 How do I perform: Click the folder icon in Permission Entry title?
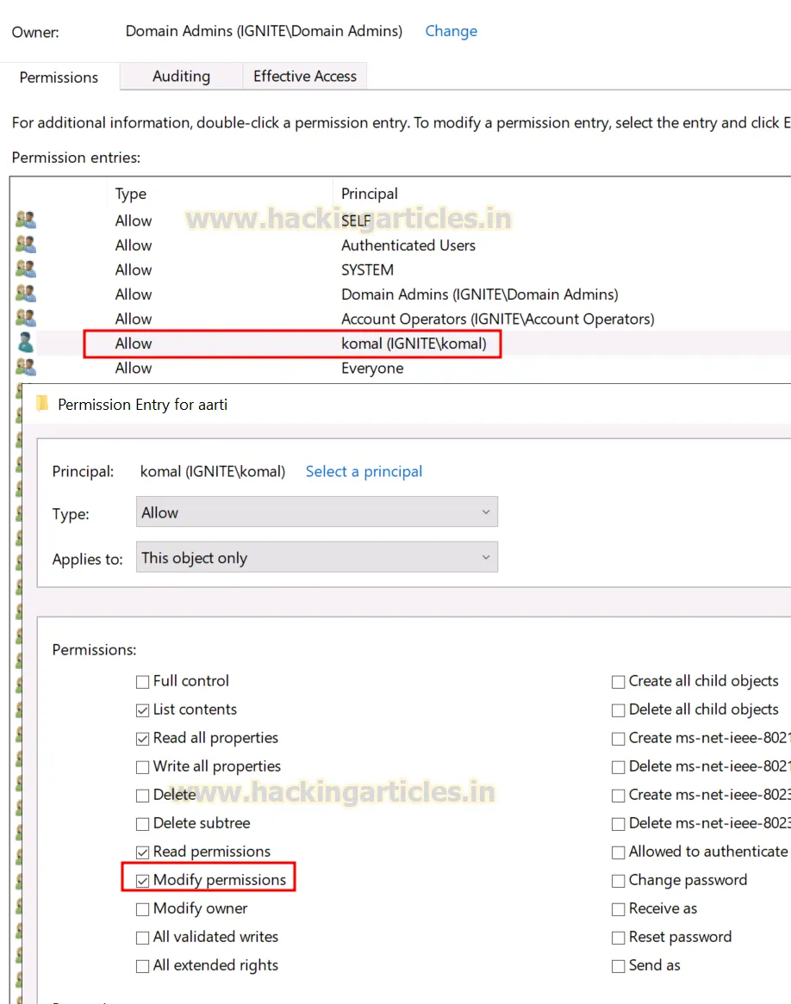coord(40,404)
